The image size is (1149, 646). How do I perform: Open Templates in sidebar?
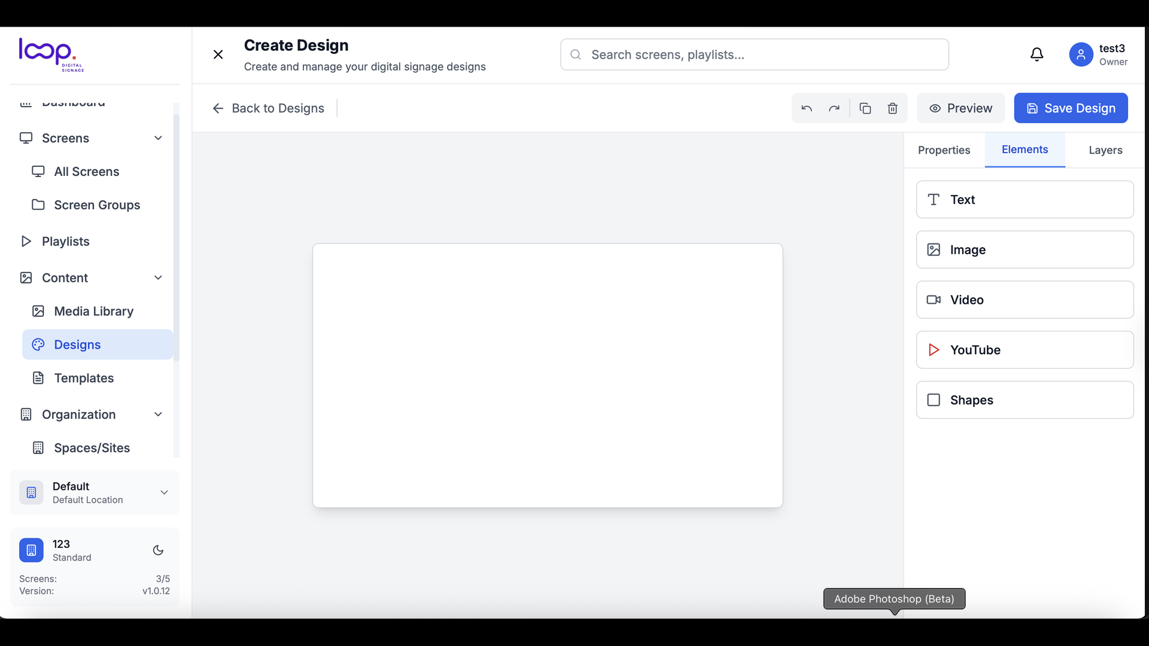97,379
